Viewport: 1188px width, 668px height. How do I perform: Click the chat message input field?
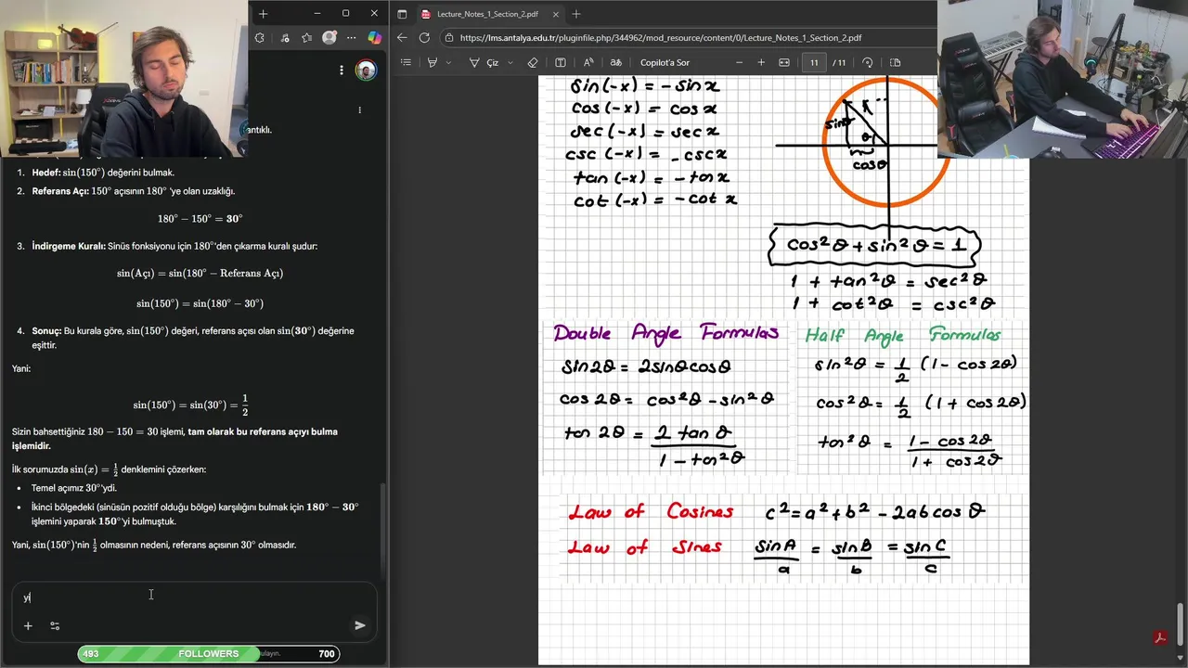(194, 597)
